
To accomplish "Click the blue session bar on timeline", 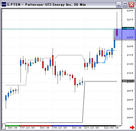I will 67,126.
